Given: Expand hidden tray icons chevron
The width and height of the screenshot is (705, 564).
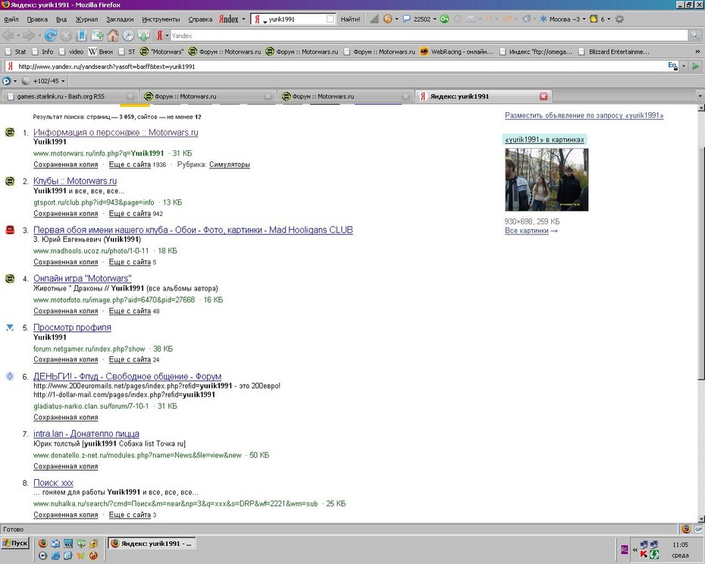Looking at the screenshot, I should click(x=634, y=549).
